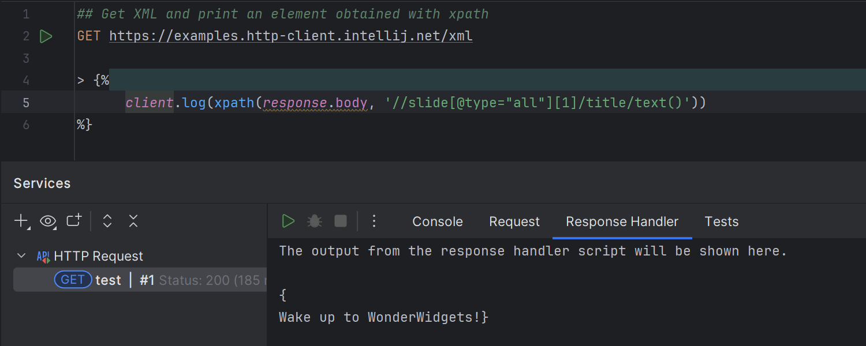
Task: Open the View Options eye icon
Action: tap(48, 221)
